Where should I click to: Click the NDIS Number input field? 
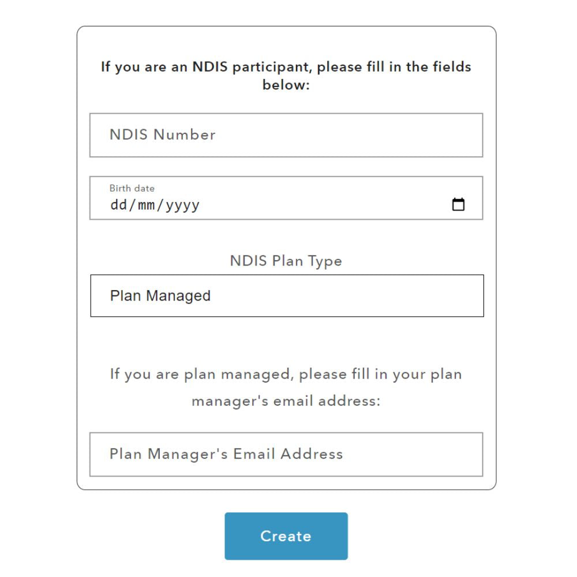[287, 135]
